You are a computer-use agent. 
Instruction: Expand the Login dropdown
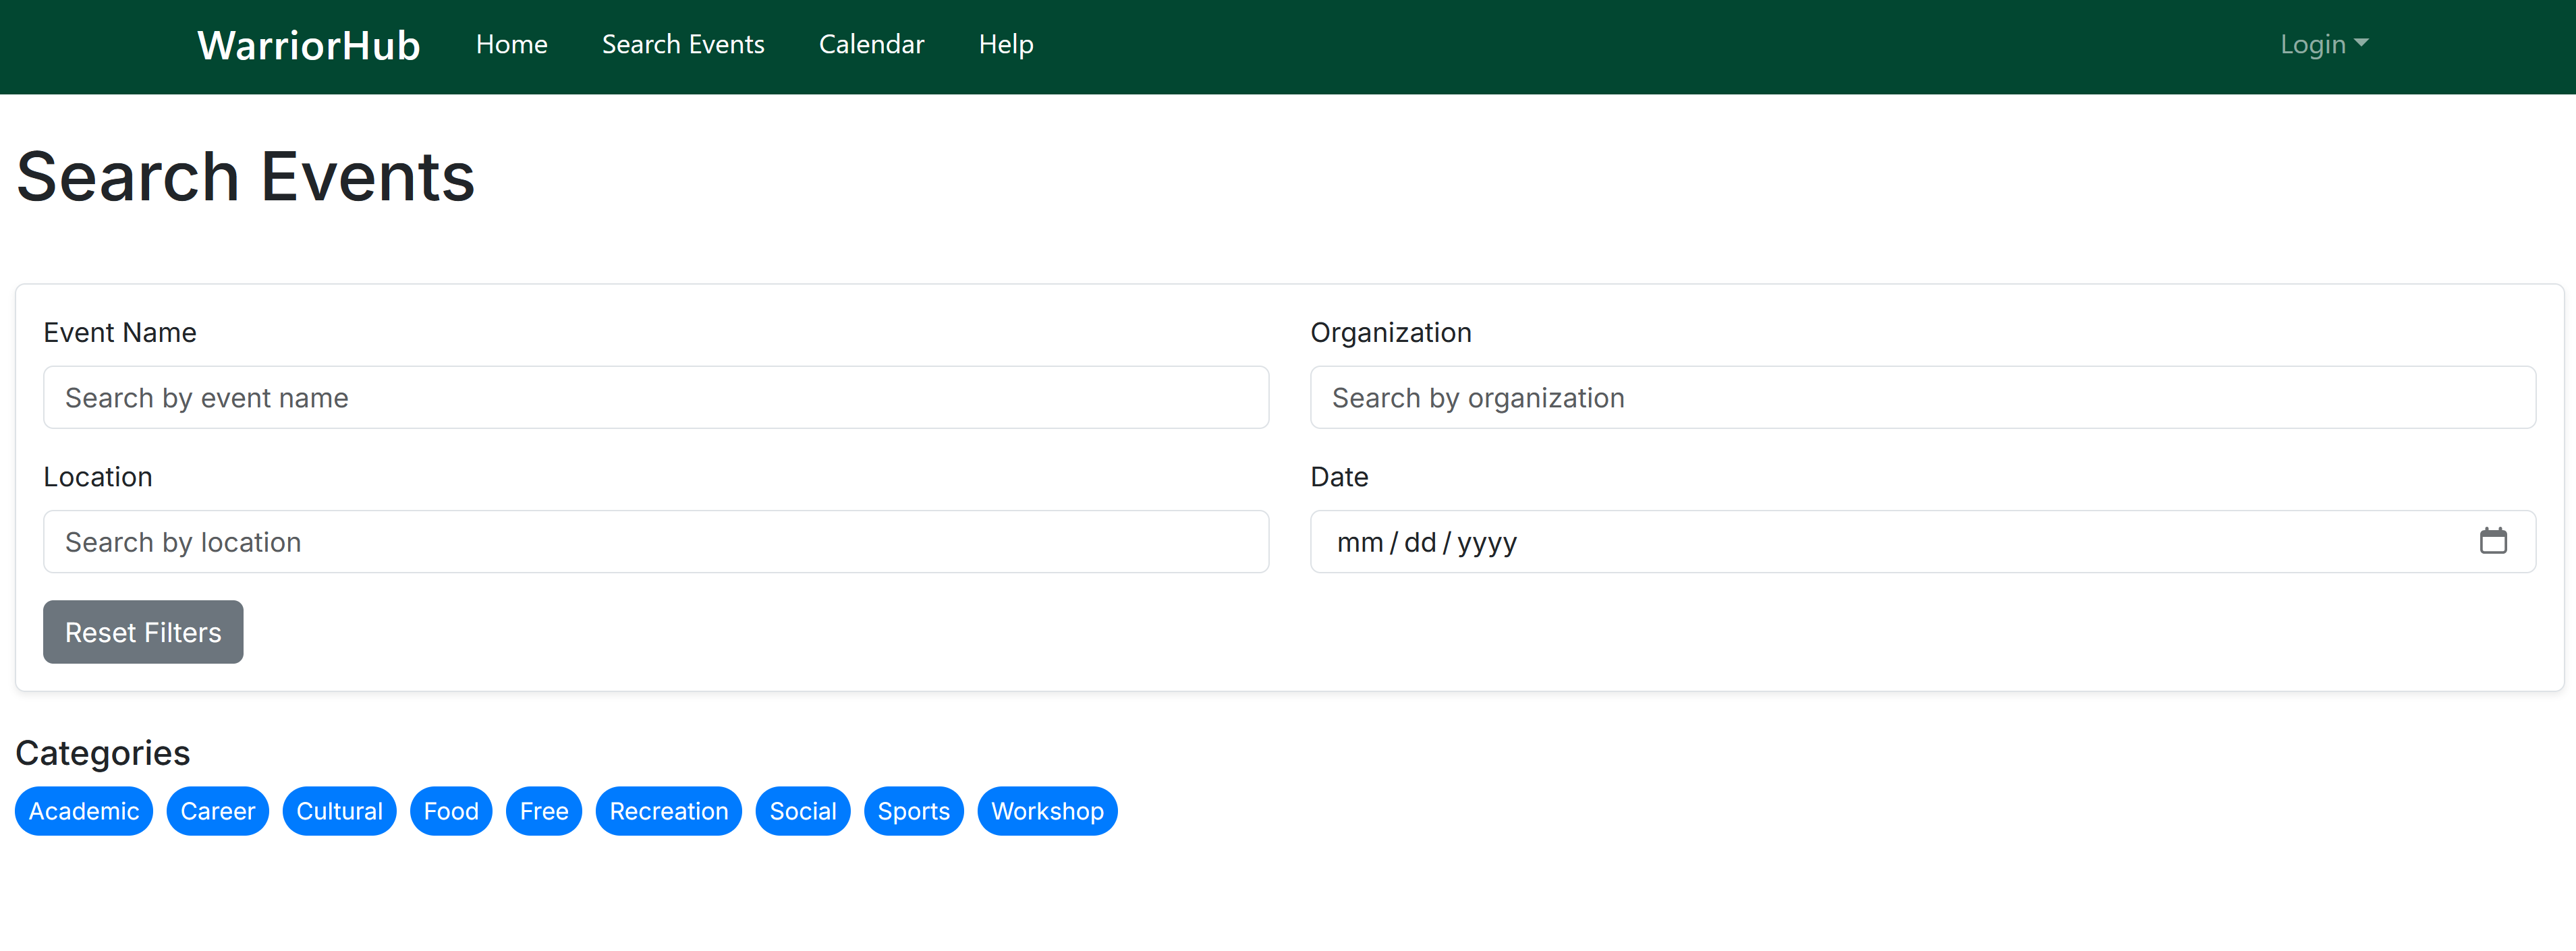pyautogui.click(x=2323, y=44)
